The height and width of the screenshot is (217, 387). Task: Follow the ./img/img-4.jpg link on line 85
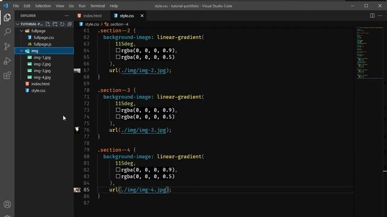[x=143, y=190]
